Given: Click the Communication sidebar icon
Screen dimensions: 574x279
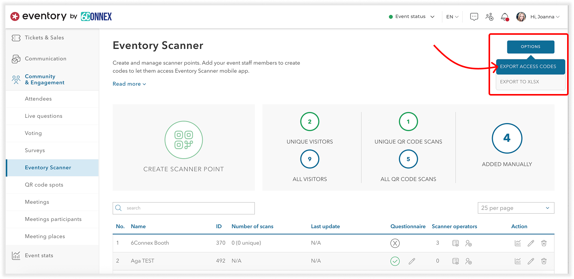Looking at the screenshot, I should [16, 59].
